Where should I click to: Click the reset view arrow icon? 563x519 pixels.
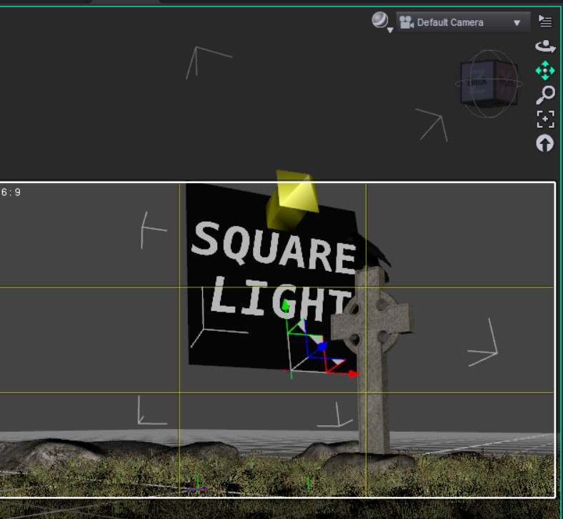pos(545,143)
